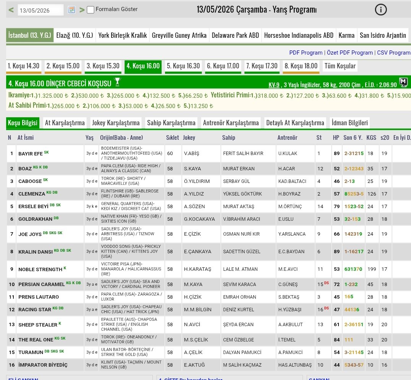Select 2. Koşu 15.00 race tab

click(63, 66)
